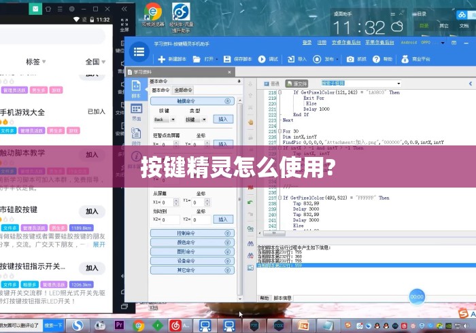Screen dimensions: 476x333
Task: Open the Android OPPO device dropdown
Action: [442, 43]
